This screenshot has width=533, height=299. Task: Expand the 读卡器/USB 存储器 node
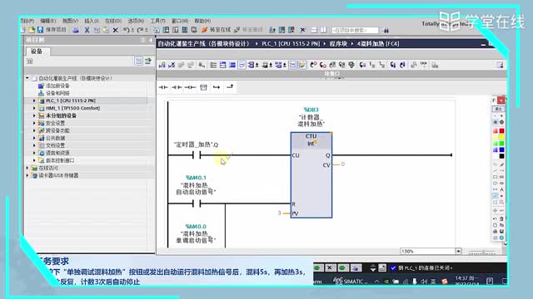click(27, 175)
